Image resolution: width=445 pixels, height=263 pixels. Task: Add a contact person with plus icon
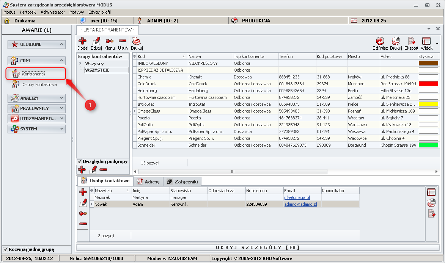point(83,192)
